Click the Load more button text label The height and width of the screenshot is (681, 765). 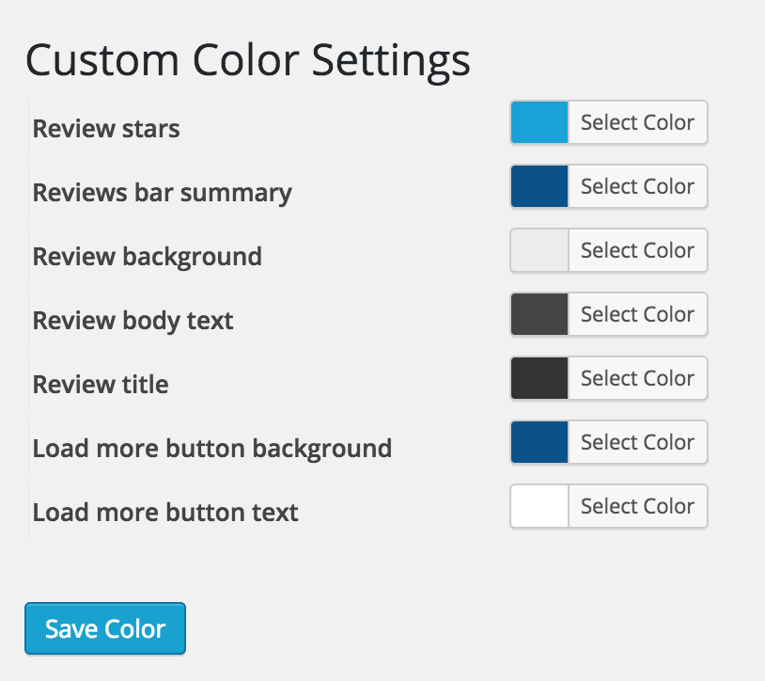(x=165, y=513)
